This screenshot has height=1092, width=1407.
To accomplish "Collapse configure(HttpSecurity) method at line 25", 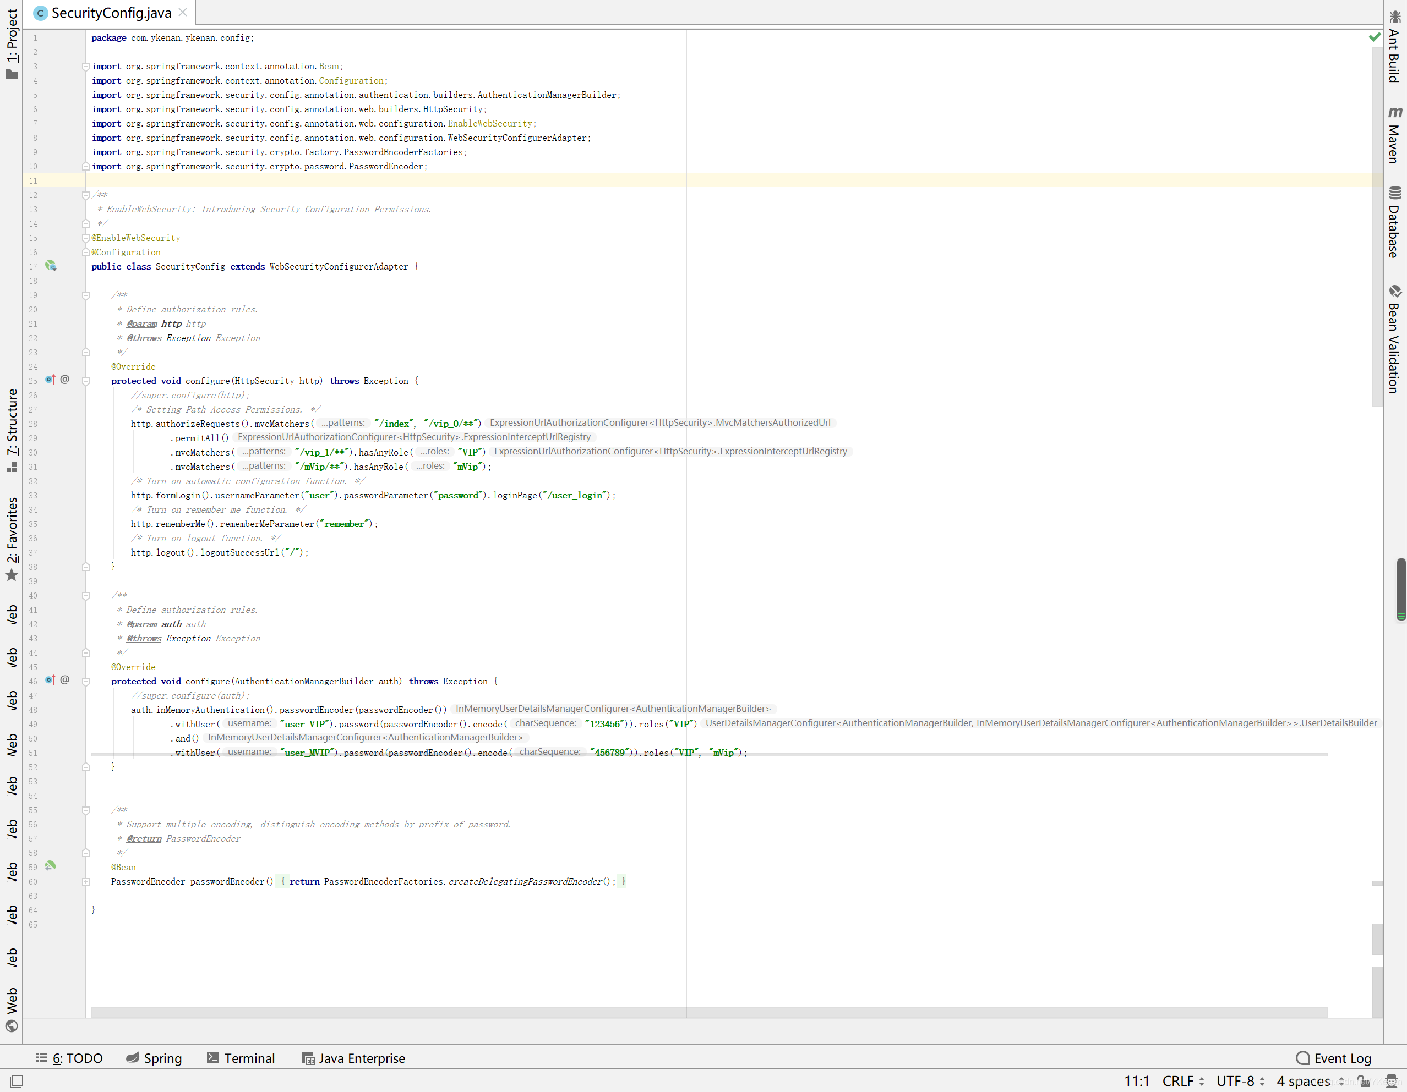I will point(86,381).
